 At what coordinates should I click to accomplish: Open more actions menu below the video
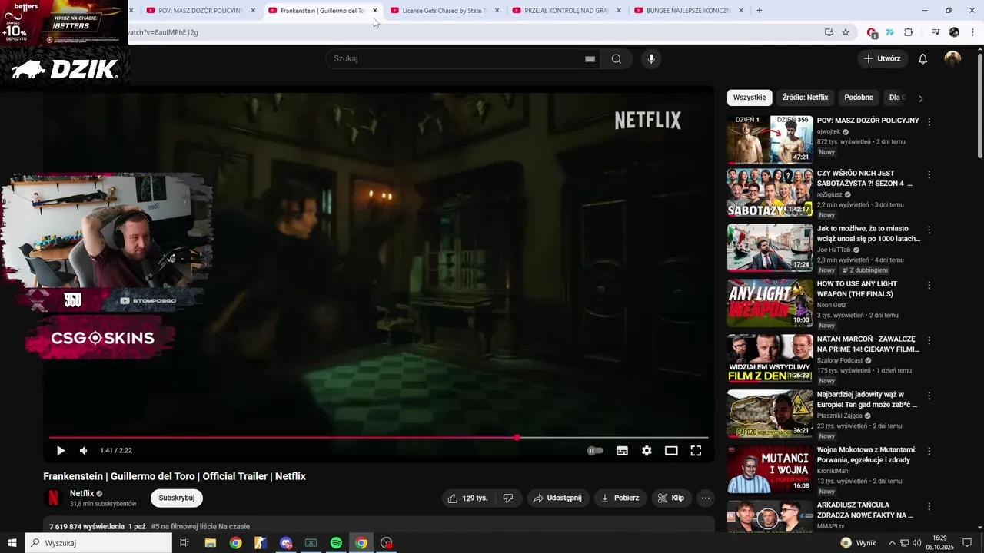[x=706, y=498]
